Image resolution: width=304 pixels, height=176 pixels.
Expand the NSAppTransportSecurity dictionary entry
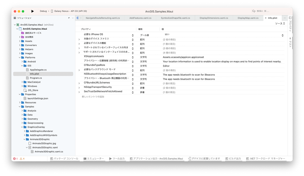click(79, 87)
